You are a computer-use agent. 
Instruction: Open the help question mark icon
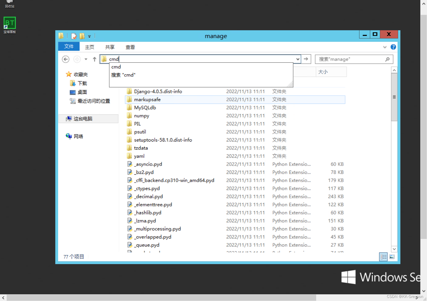(x=393, y=47)
